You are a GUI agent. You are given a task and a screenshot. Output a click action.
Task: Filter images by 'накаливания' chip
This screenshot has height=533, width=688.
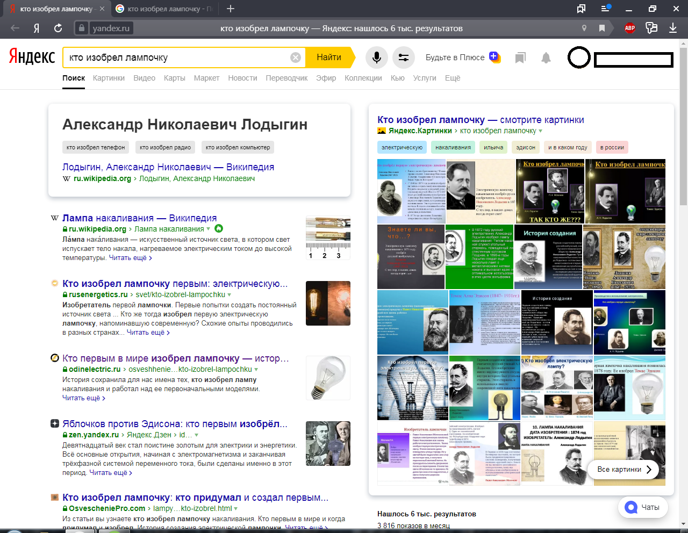453,147
